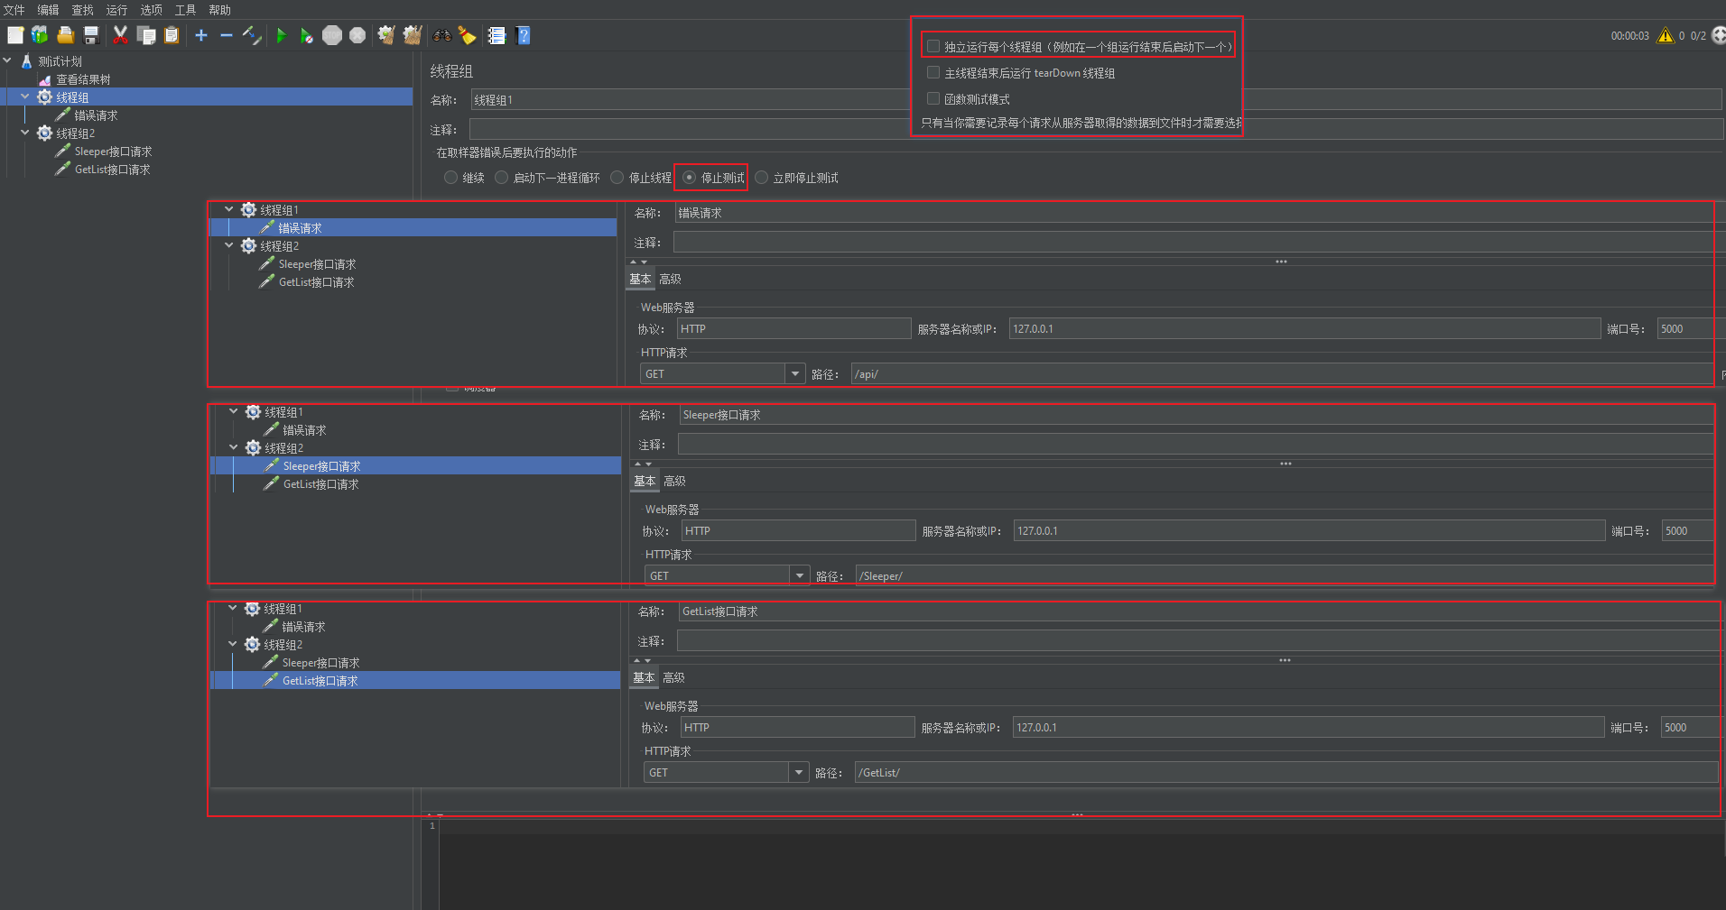The width and height of the screenshot is (1726, 910).
Task: Select the 停止测试 radio button
Action: [689, 178]
